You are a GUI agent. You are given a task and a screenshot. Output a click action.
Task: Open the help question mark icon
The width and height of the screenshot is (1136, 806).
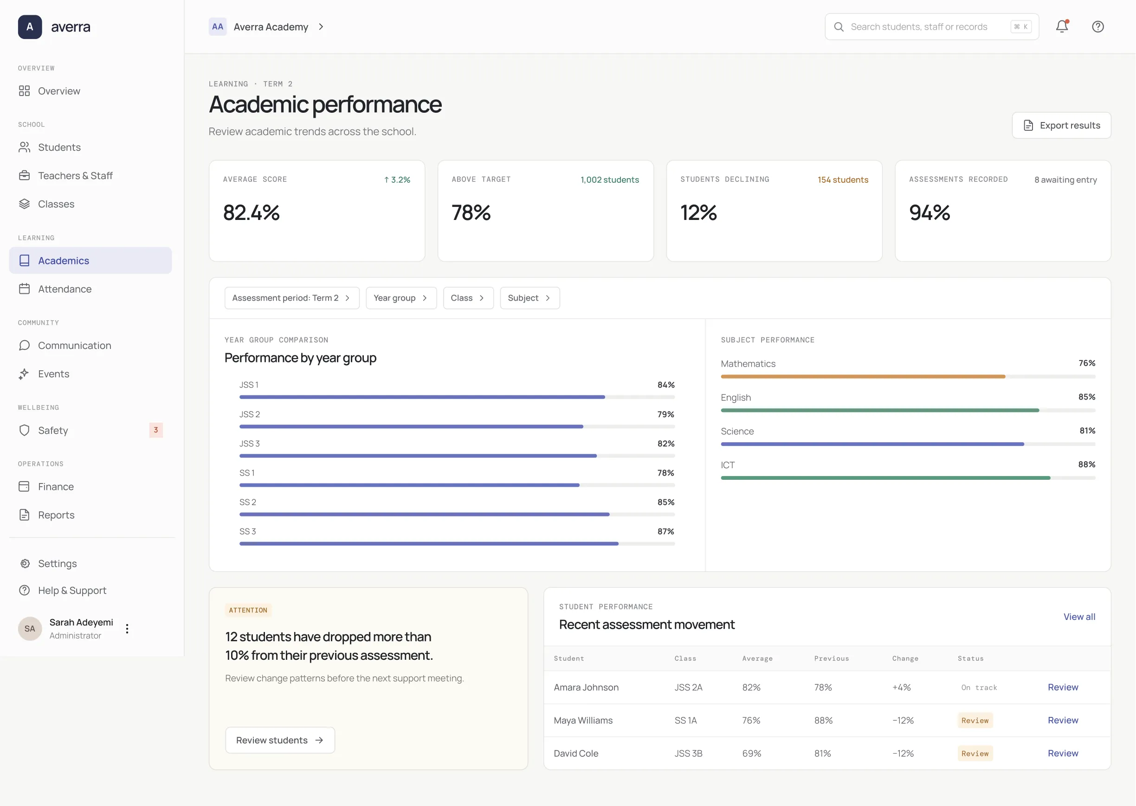pos(1098,26)
